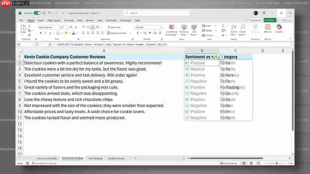This screenshot has height=174, width=310.
Task: Apply red font color swatch
Action: 74,33
